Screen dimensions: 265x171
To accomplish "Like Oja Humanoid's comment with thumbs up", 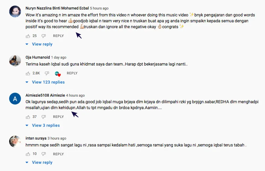I will (28, 73).
